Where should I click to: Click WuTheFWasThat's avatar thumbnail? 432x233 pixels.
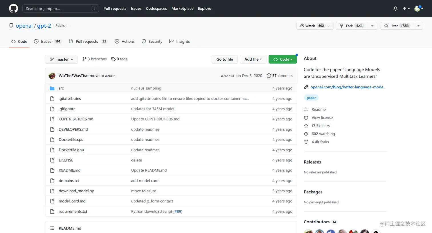pos(52,76)
